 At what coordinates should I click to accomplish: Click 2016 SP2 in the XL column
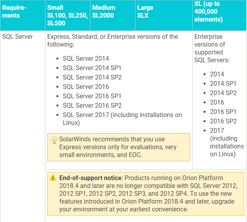click(223, 121)
